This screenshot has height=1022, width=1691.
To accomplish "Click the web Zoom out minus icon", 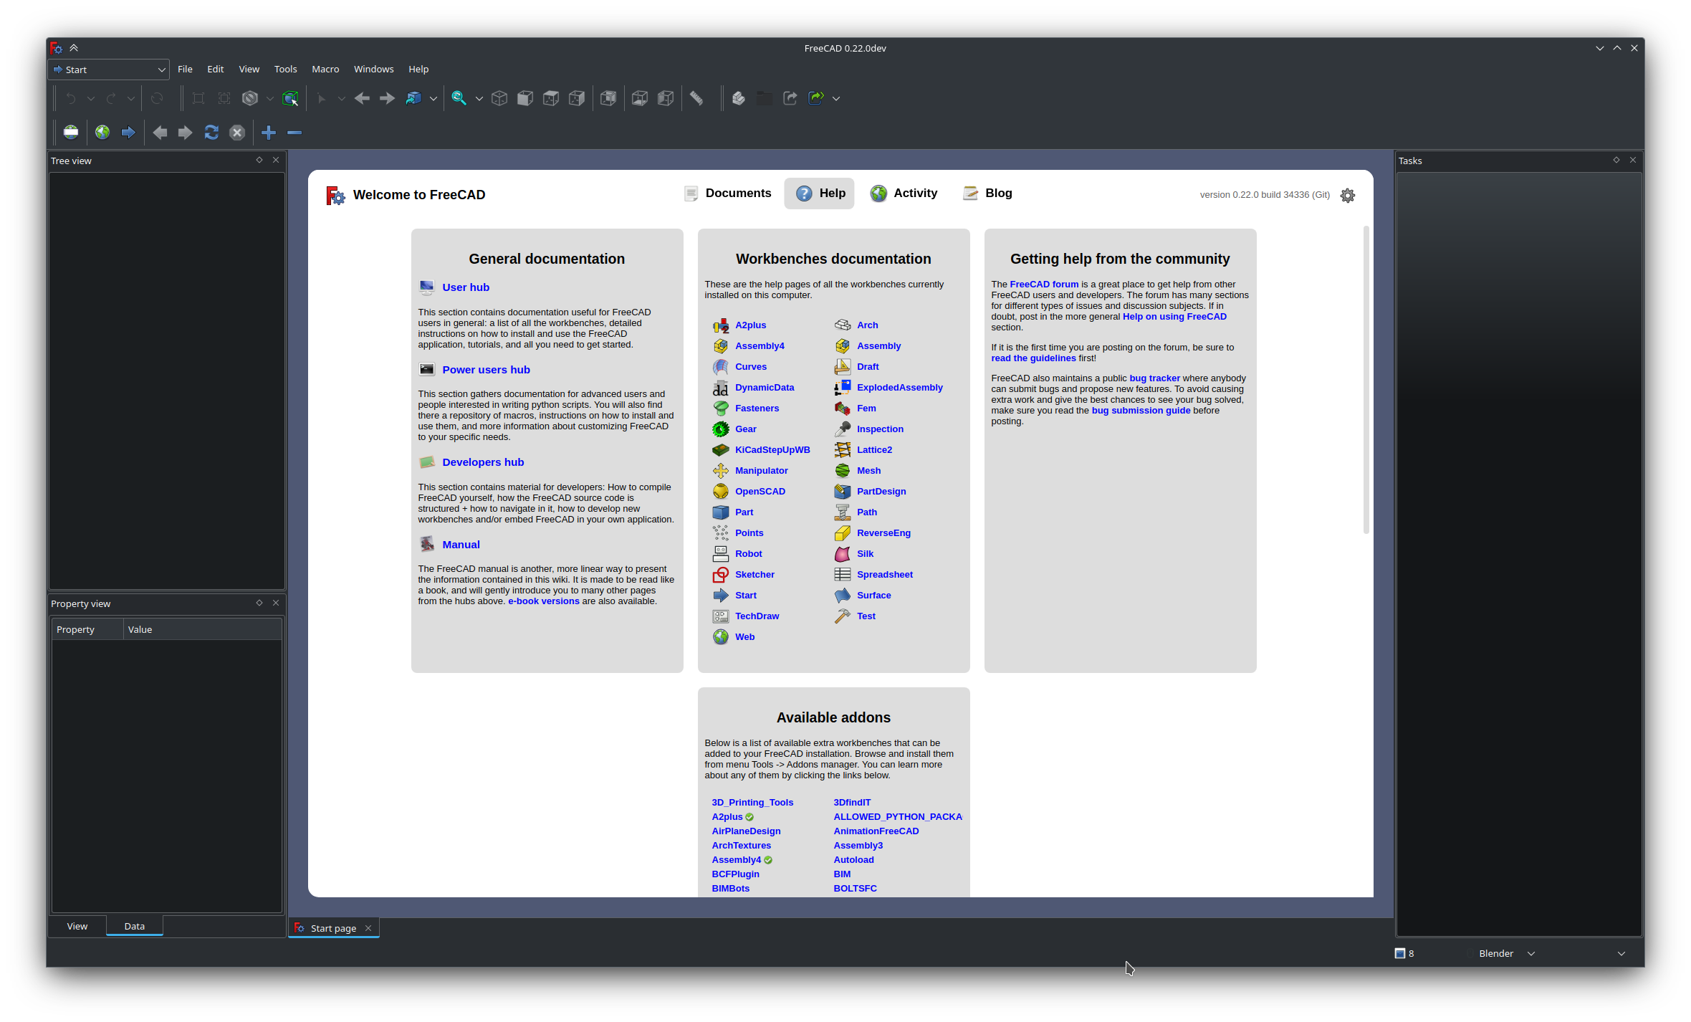I will point(294,133).
